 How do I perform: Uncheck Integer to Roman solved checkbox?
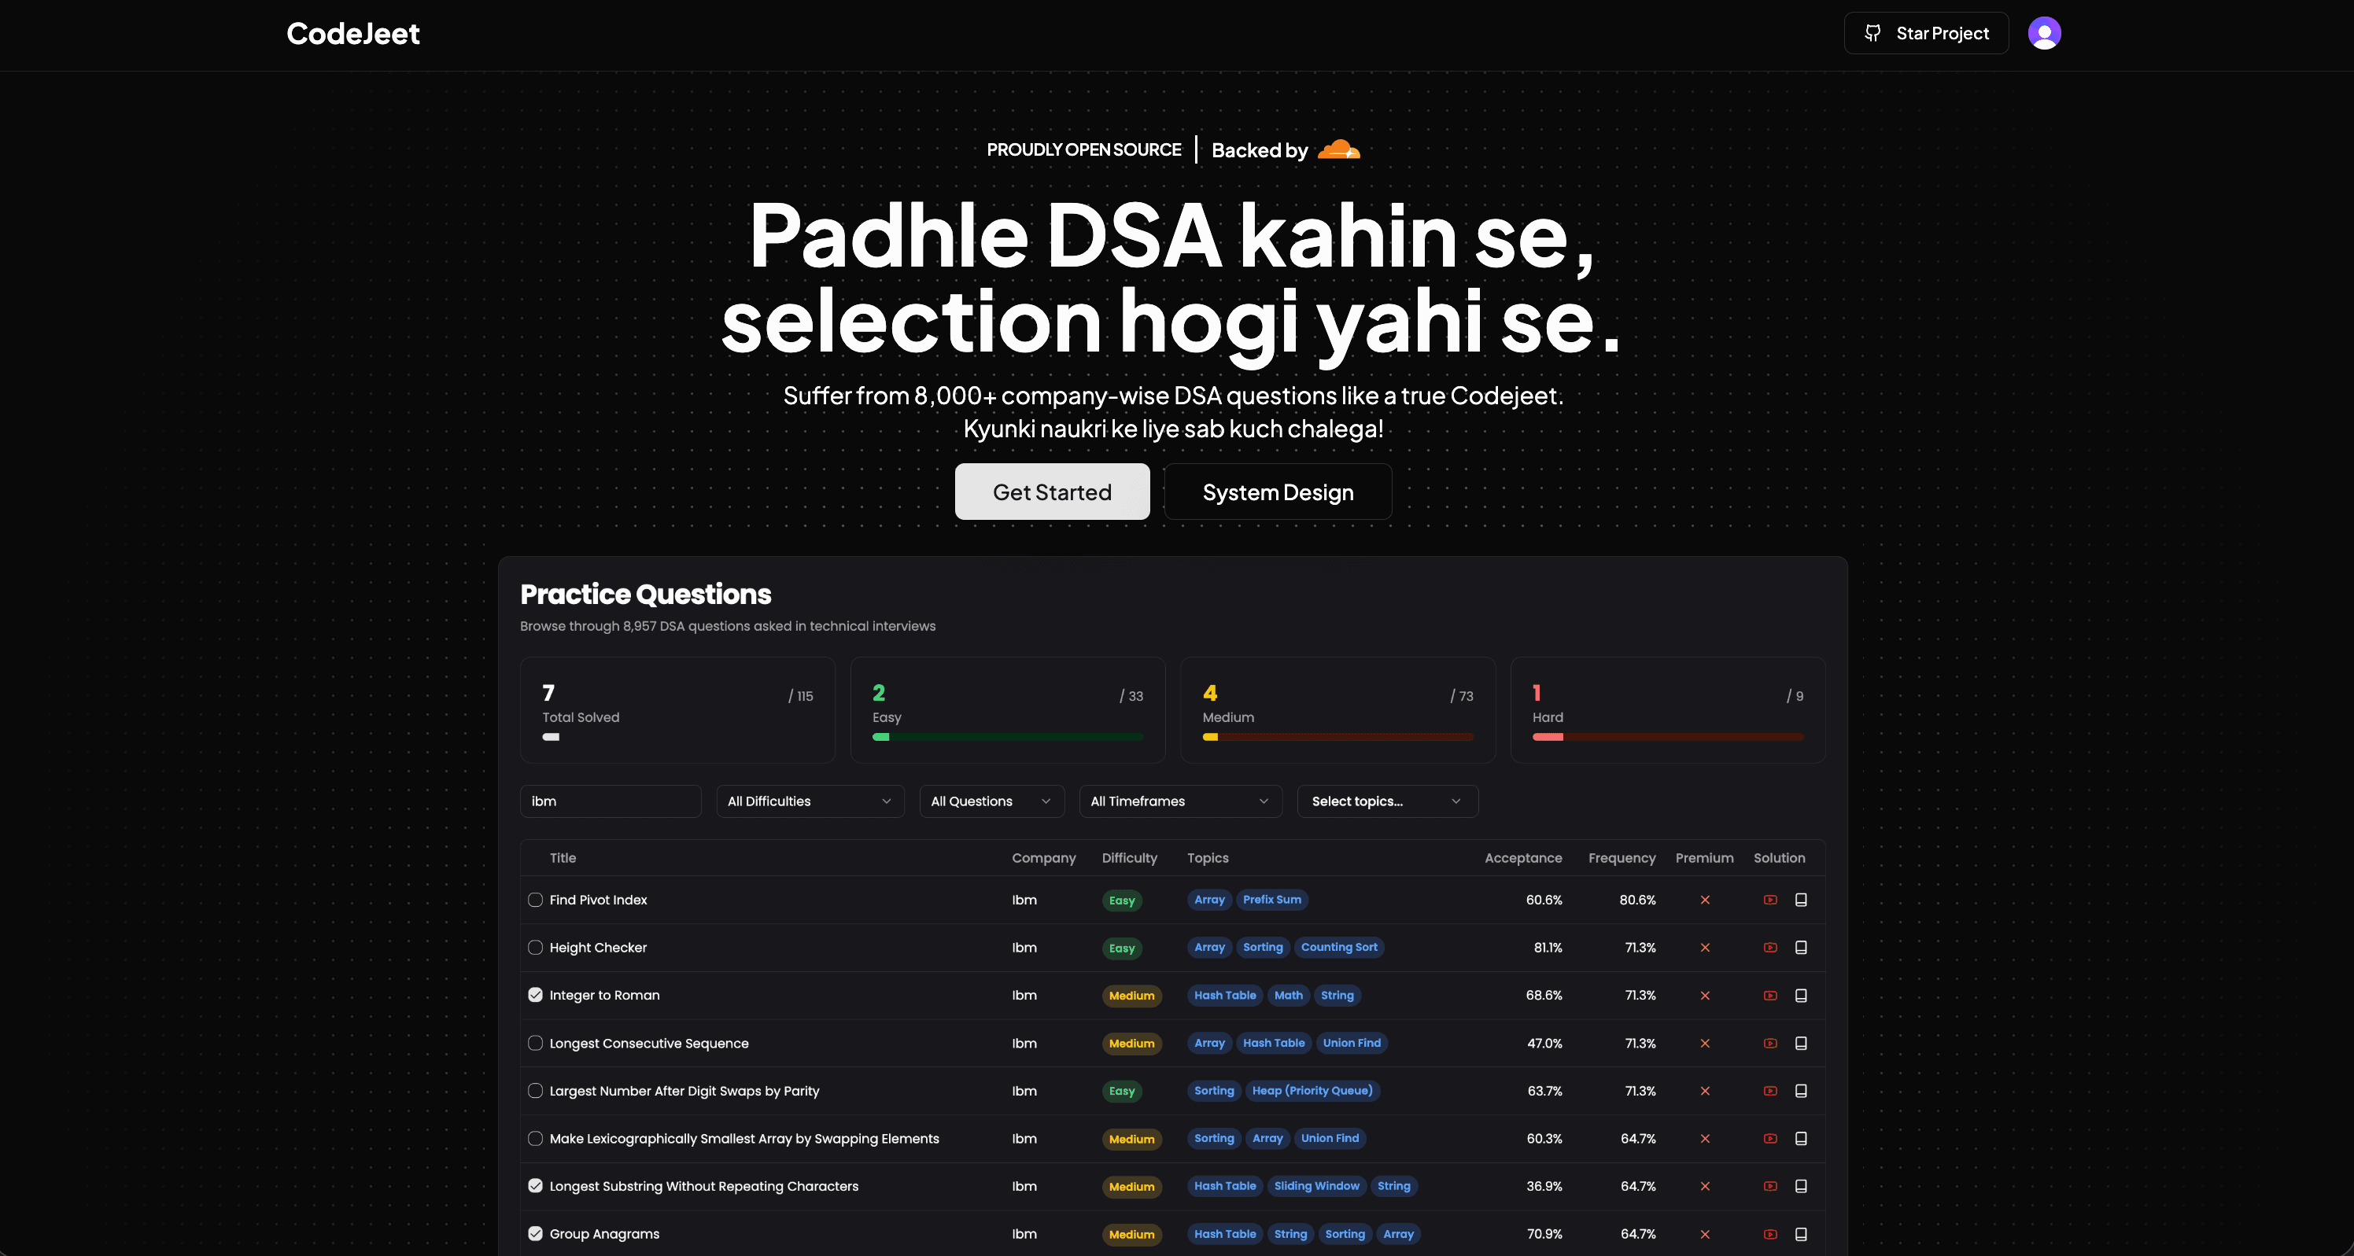(x=536, y=996)
